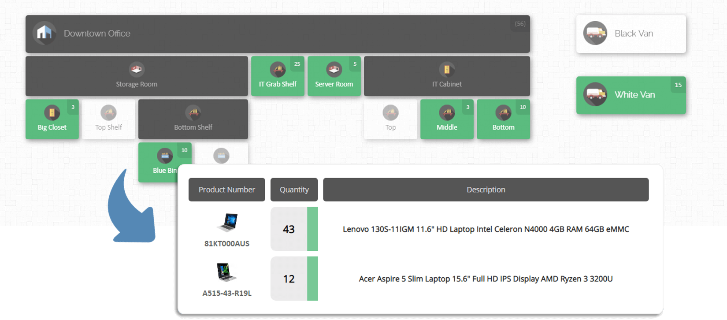Click the White Van truck icon

point(595,94)
